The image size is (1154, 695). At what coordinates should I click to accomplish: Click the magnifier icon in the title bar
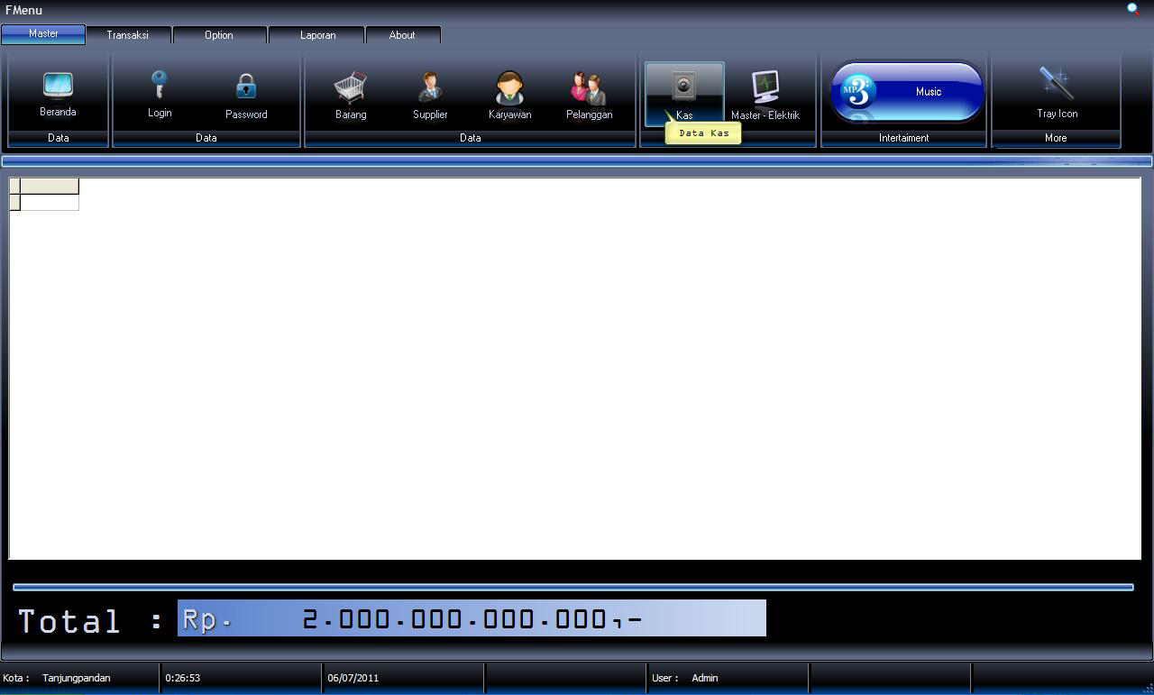pyautogui.click(x=1133, y=9)
